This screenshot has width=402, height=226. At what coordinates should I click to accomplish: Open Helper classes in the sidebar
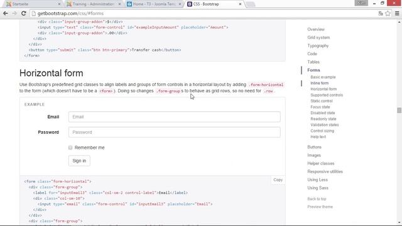click(x=320, y=163)
